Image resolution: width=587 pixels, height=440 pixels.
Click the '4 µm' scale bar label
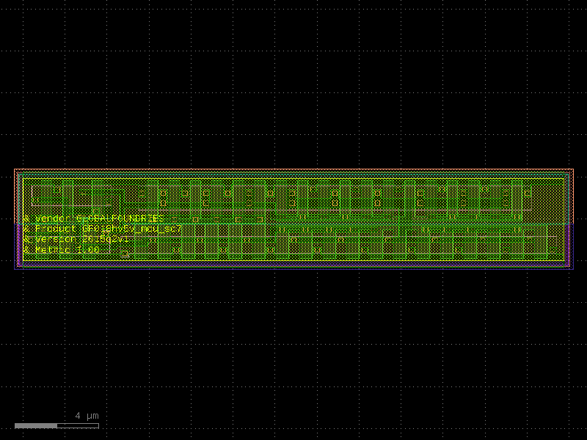click(87, 416)
